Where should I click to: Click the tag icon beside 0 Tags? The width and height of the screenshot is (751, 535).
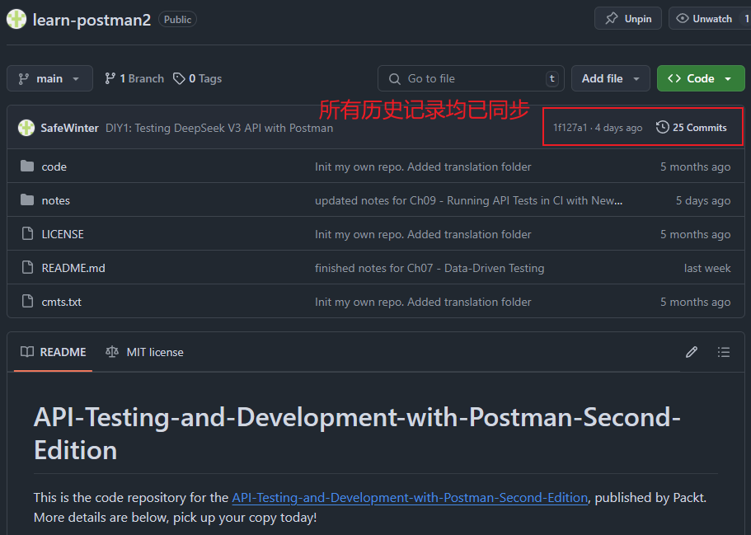click(179, 78)
